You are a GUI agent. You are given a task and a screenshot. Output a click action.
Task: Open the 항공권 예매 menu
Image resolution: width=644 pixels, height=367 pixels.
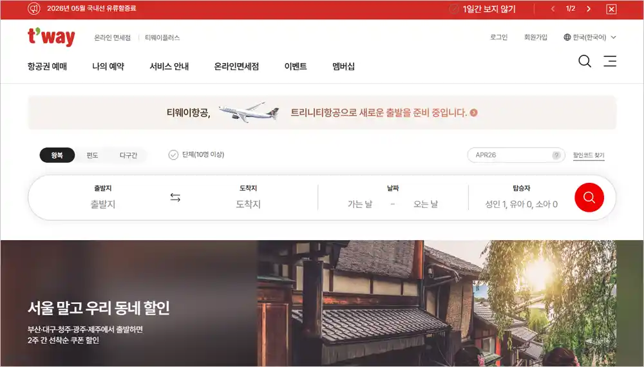pyautogui.click(x=47, y=66)
